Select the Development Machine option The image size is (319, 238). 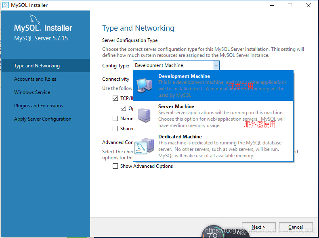pyautogui.click(x=213, y=86)
